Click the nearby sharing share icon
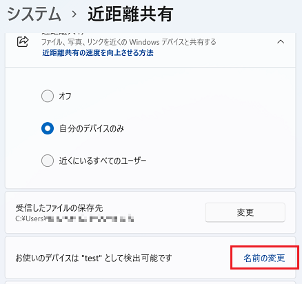Image resolution: width=302 pixels, height=284 pixels. pos(23,41)
